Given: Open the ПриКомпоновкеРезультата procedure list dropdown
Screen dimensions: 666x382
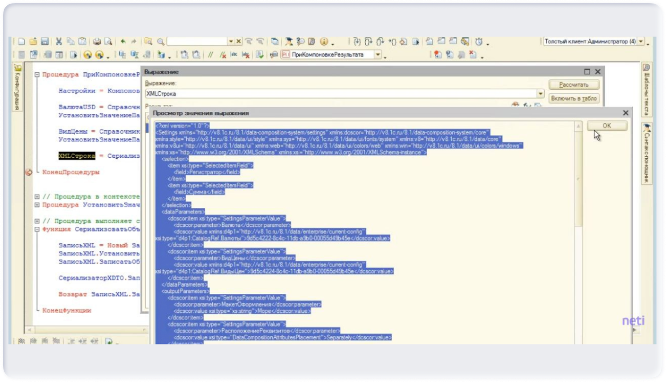Looking at the screenshot, I should [378, 55].
